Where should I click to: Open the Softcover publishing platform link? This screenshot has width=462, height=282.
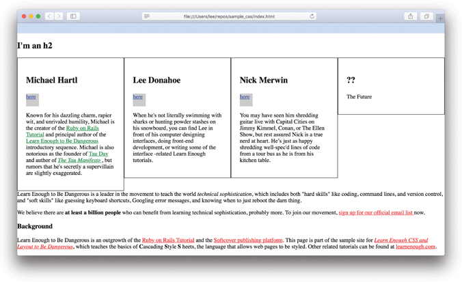click(248, 240)
